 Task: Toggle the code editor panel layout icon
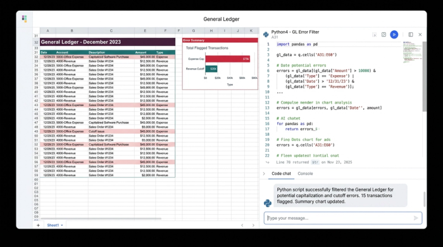tap(411, 34)
